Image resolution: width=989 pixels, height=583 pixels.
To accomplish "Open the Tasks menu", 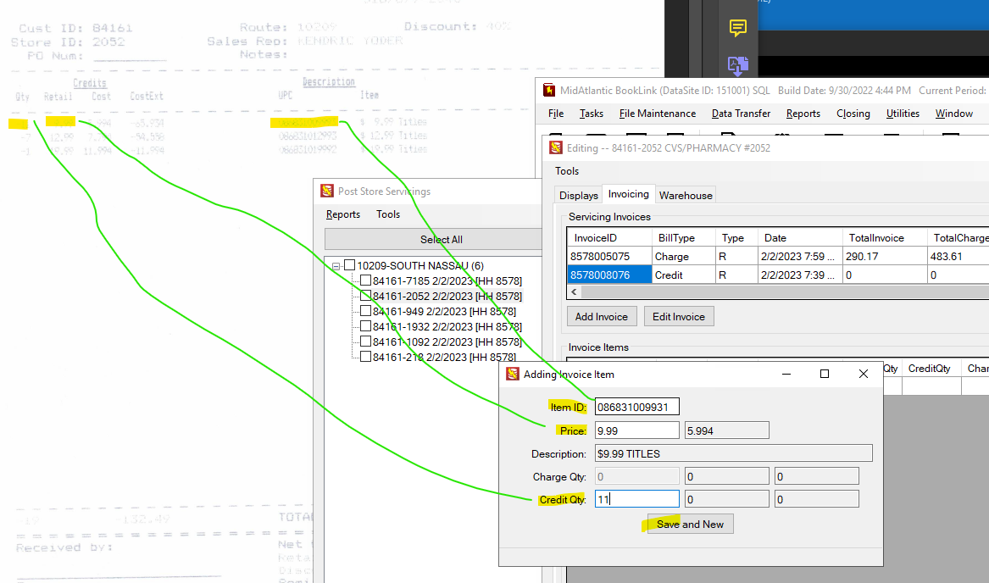I will (591, 114).
